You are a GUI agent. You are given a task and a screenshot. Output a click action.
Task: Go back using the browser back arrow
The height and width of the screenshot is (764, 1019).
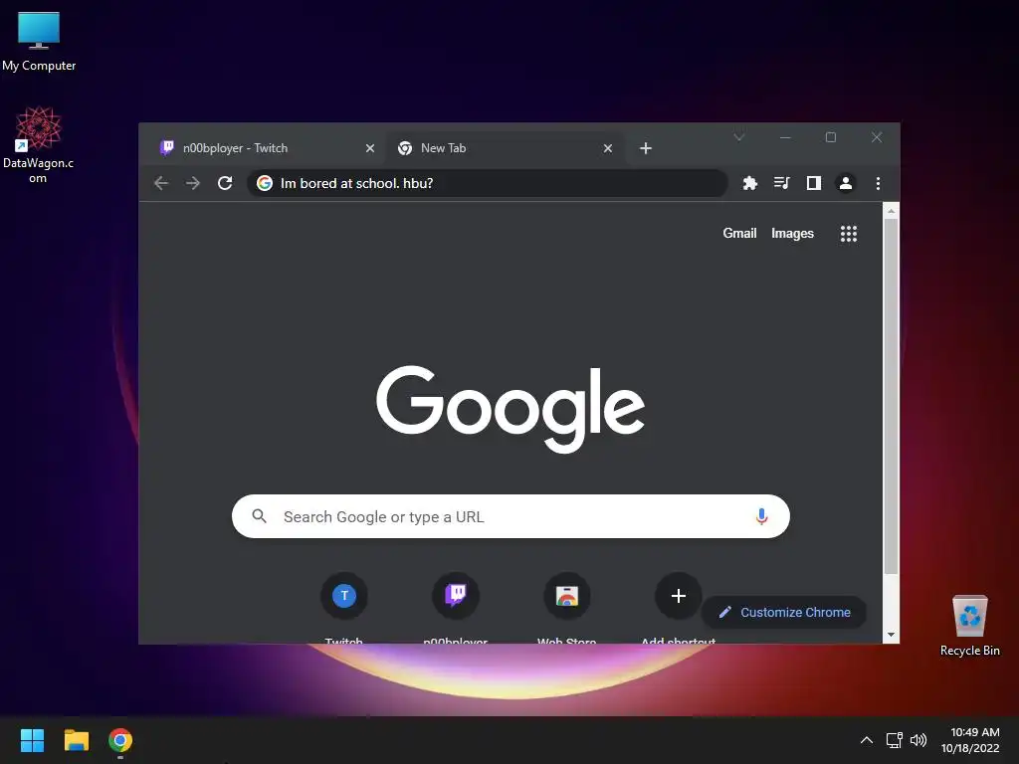point(161,183)
